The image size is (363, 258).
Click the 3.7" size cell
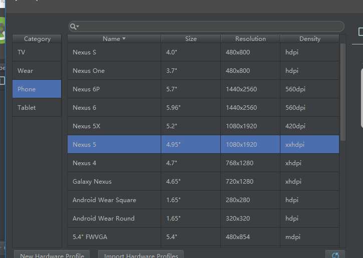(191, 71)
